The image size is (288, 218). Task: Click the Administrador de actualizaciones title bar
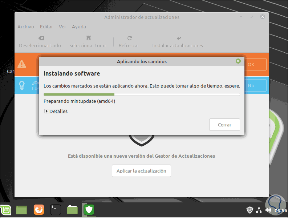[142, 17]
